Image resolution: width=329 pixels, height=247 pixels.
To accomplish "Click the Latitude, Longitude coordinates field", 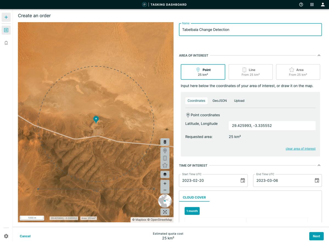I will coord(272,125).
